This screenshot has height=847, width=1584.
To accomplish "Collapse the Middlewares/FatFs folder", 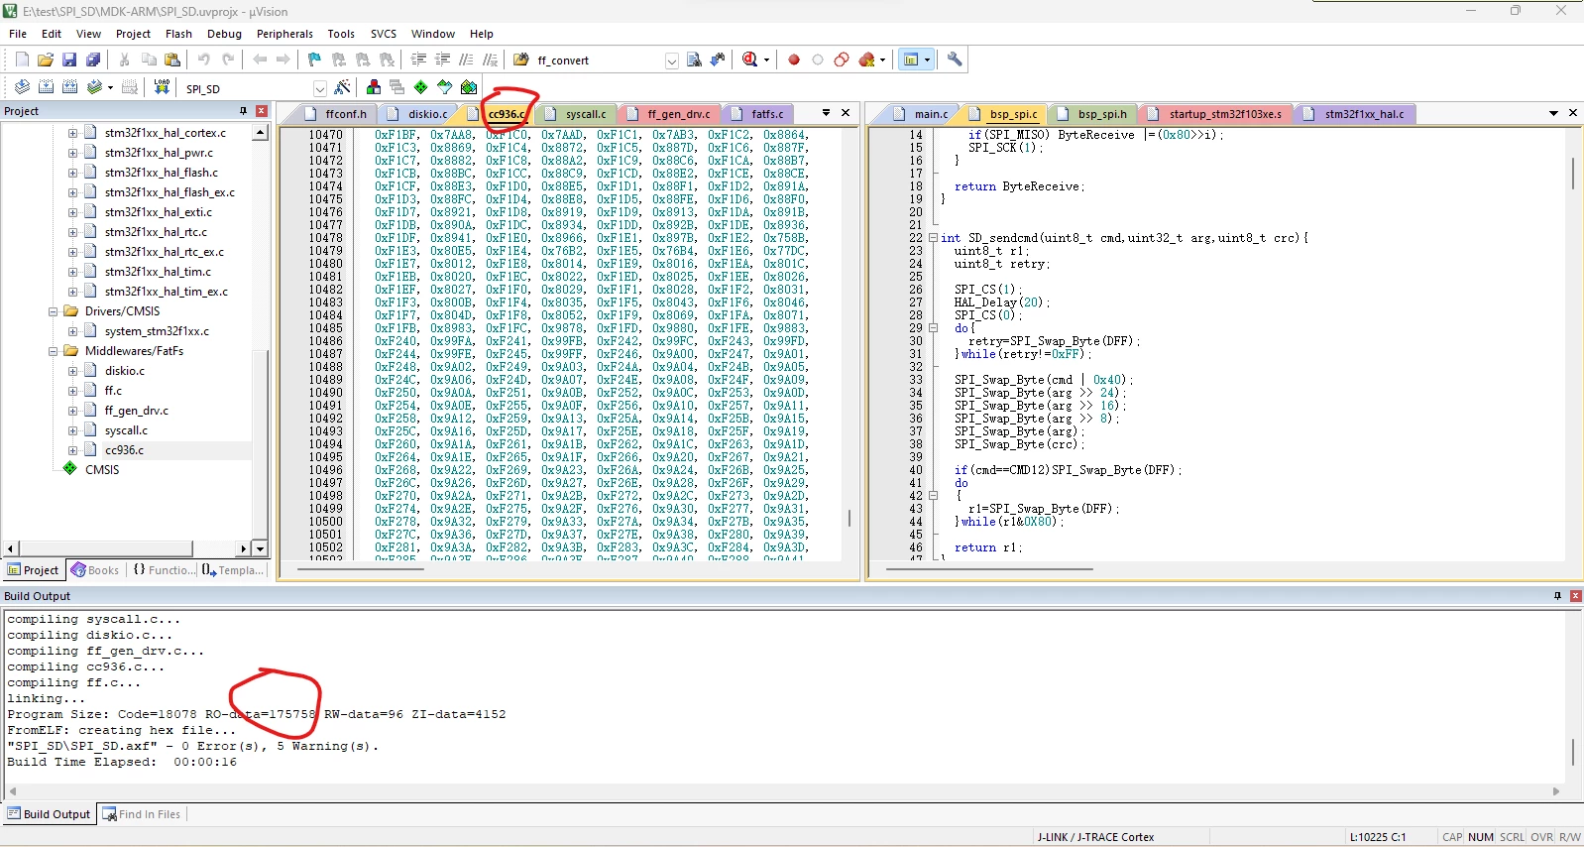I will (x=53, y=351).
